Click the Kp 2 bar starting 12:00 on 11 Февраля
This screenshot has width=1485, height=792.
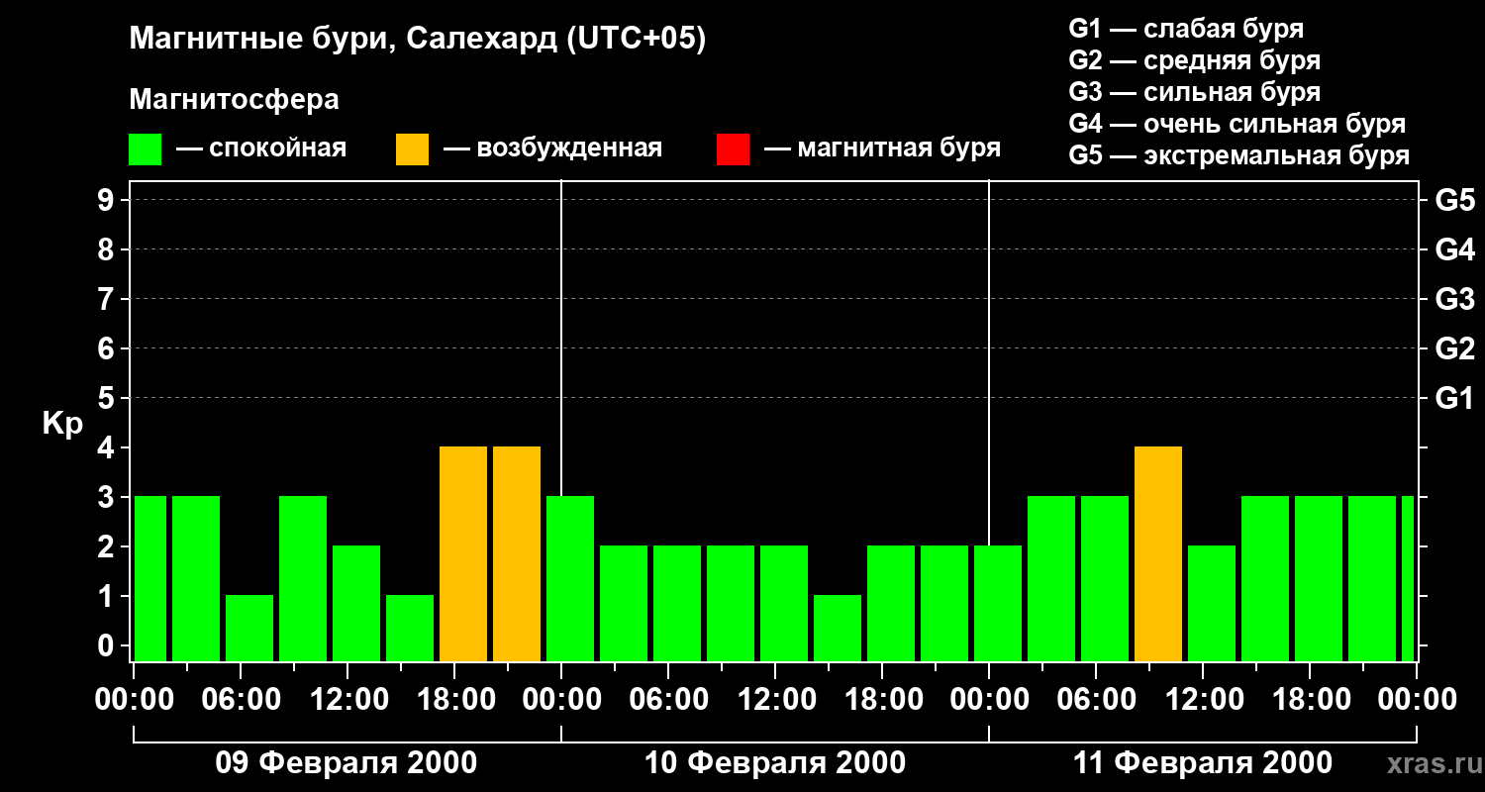point(1212,604)
